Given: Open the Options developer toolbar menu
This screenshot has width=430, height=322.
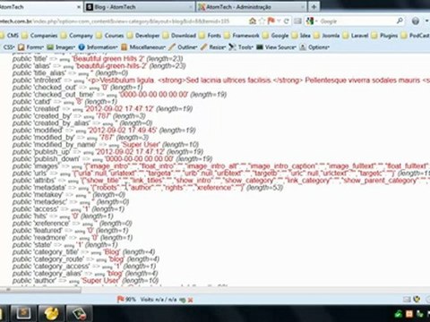Looking at the screenshot, I should (314, 47).
